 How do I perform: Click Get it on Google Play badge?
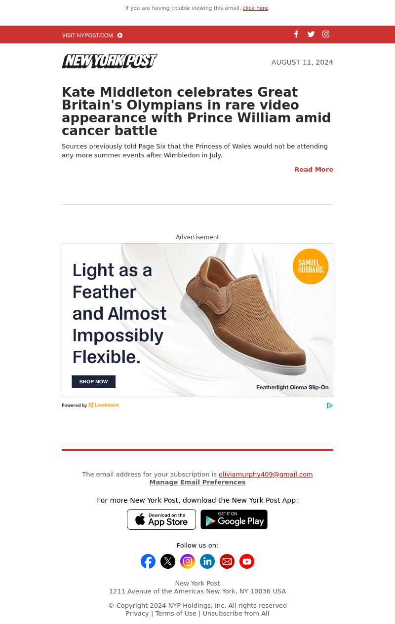[x=234, y=519]
